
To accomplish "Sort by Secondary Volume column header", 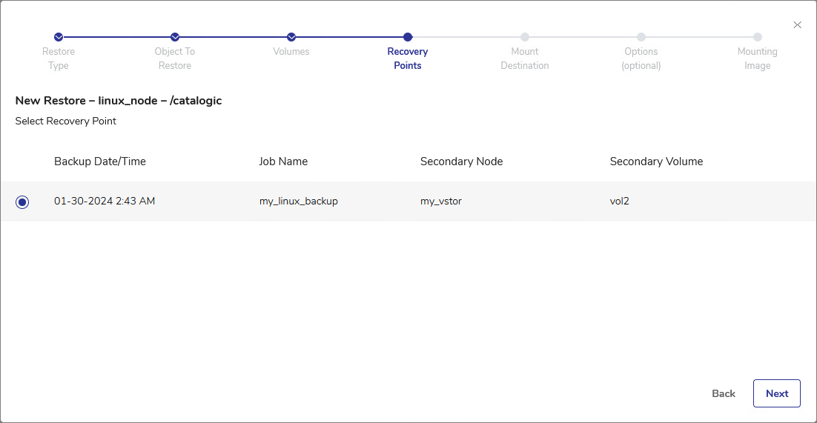I will pyautogui.click(x=656, y=161).
